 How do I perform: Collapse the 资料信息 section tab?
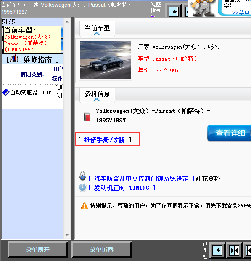pos(97,96)
